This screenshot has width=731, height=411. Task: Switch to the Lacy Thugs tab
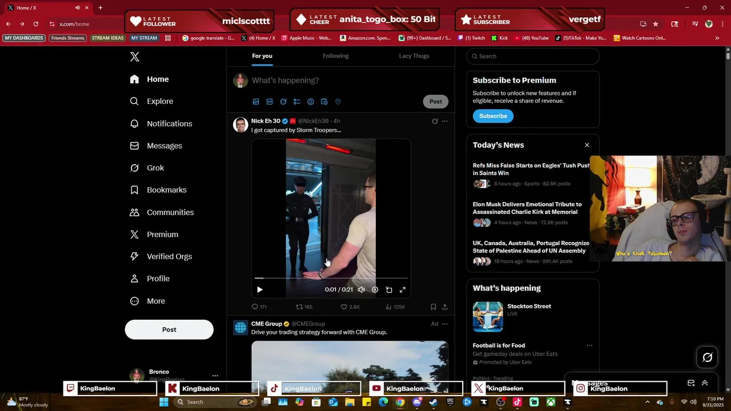click(414, 56)
